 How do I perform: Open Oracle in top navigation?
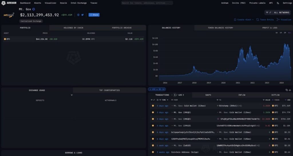pos(63,3)
